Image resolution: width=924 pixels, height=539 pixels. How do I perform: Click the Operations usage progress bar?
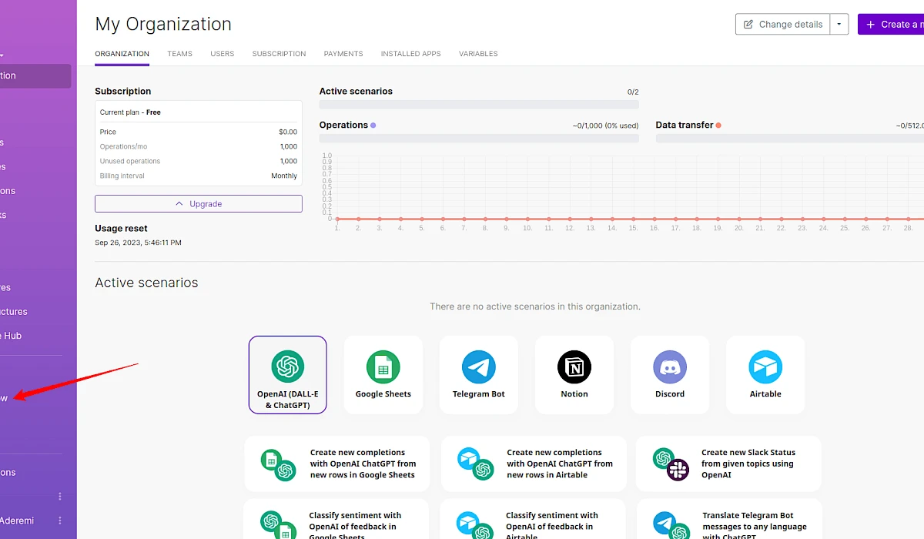point(479,139)
